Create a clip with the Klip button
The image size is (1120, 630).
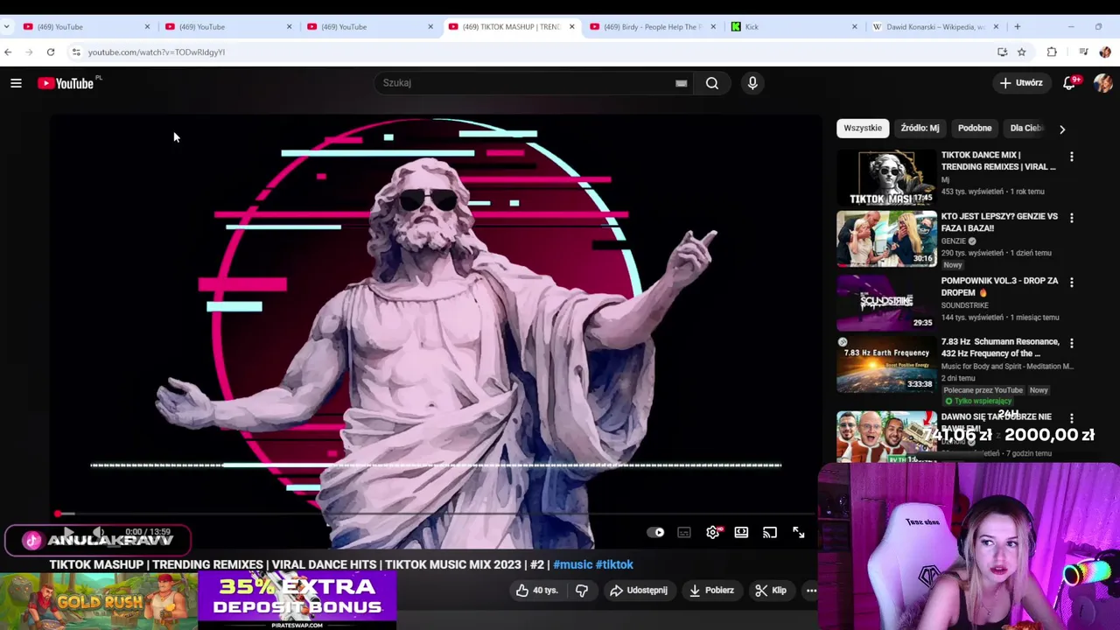(x=771, y=591)
